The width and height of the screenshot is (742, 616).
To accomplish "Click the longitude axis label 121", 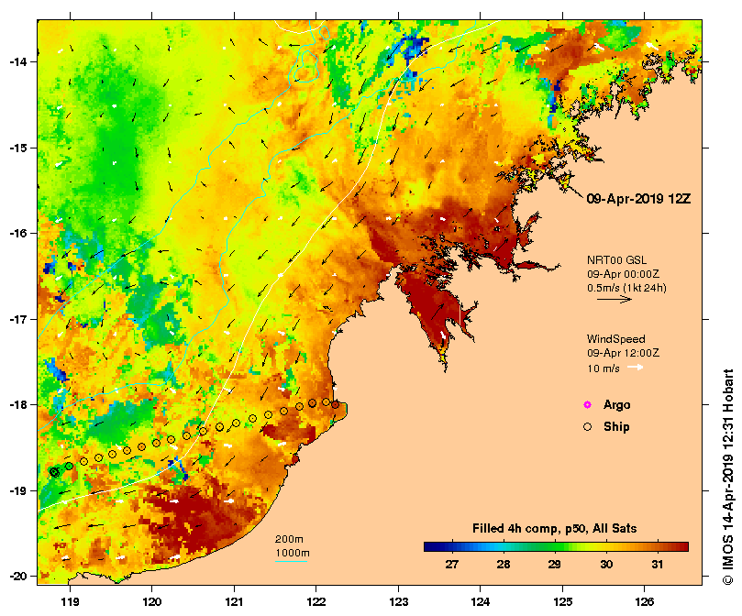I will coord(234,602).
